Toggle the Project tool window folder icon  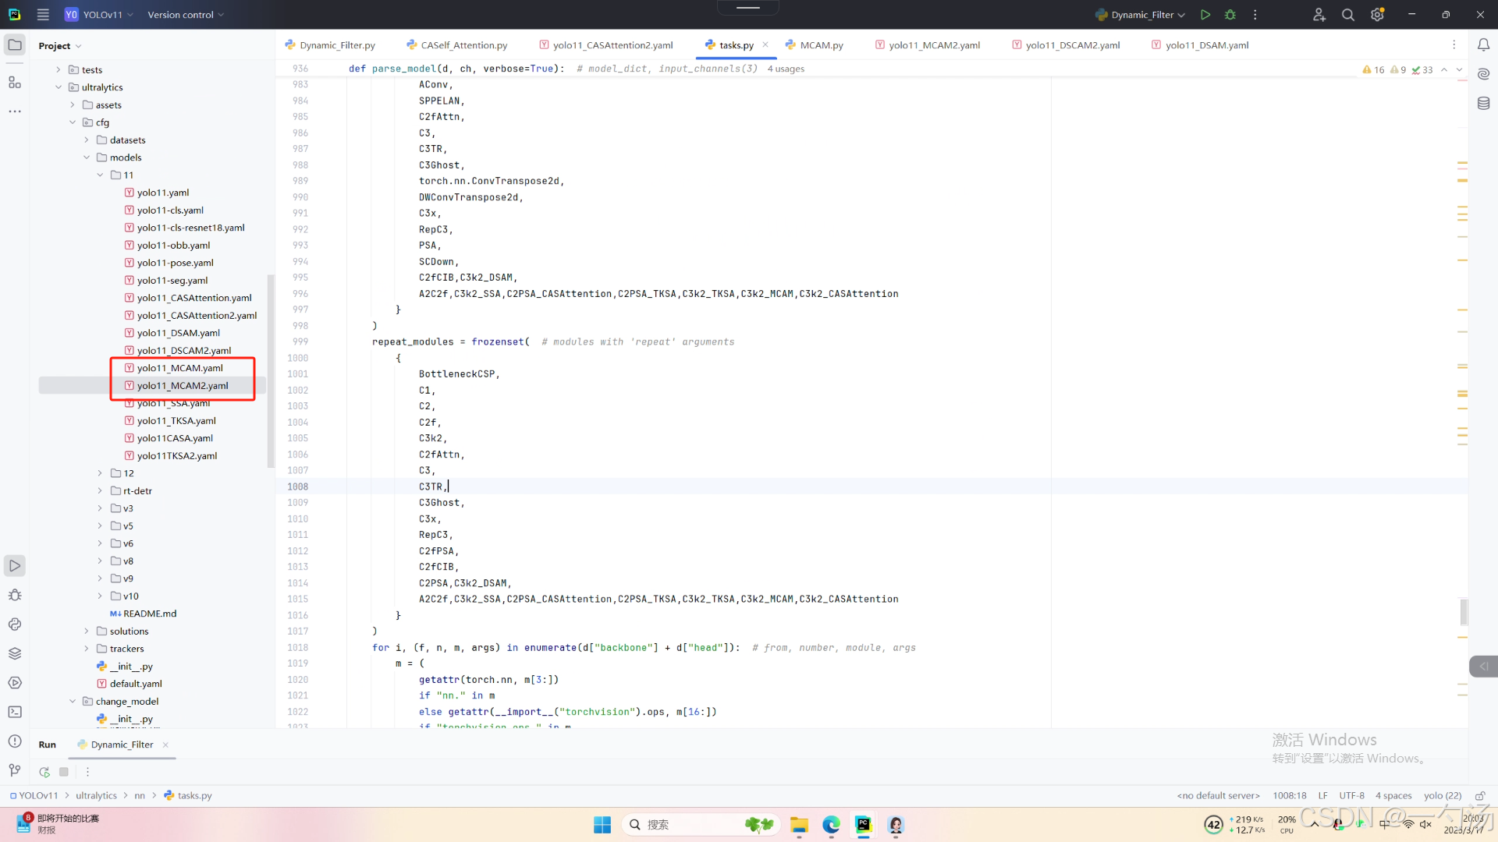click(15, 45)
